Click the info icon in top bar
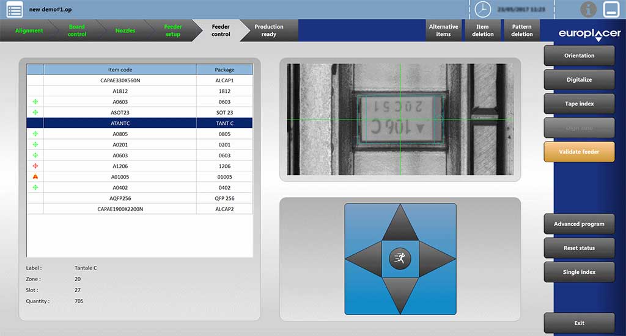This screenshot has height=336, width=626. tap(588, 9)
